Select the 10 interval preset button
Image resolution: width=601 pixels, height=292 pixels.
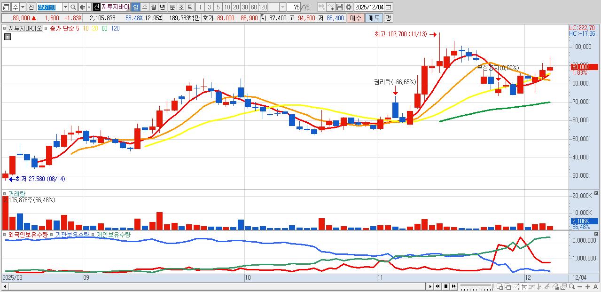(227, 7)
